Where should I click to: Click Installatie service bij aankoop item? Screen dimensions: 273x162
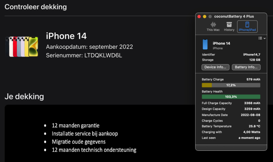pyautogui.click(x=85, y=134)
